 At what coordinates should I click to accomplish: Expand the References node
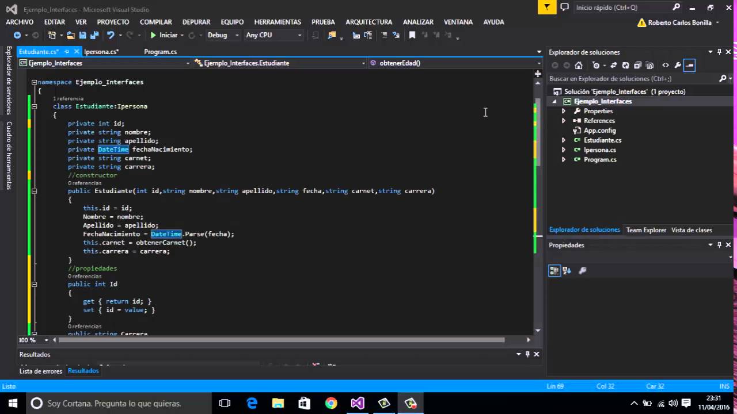(x=564, y=121)
